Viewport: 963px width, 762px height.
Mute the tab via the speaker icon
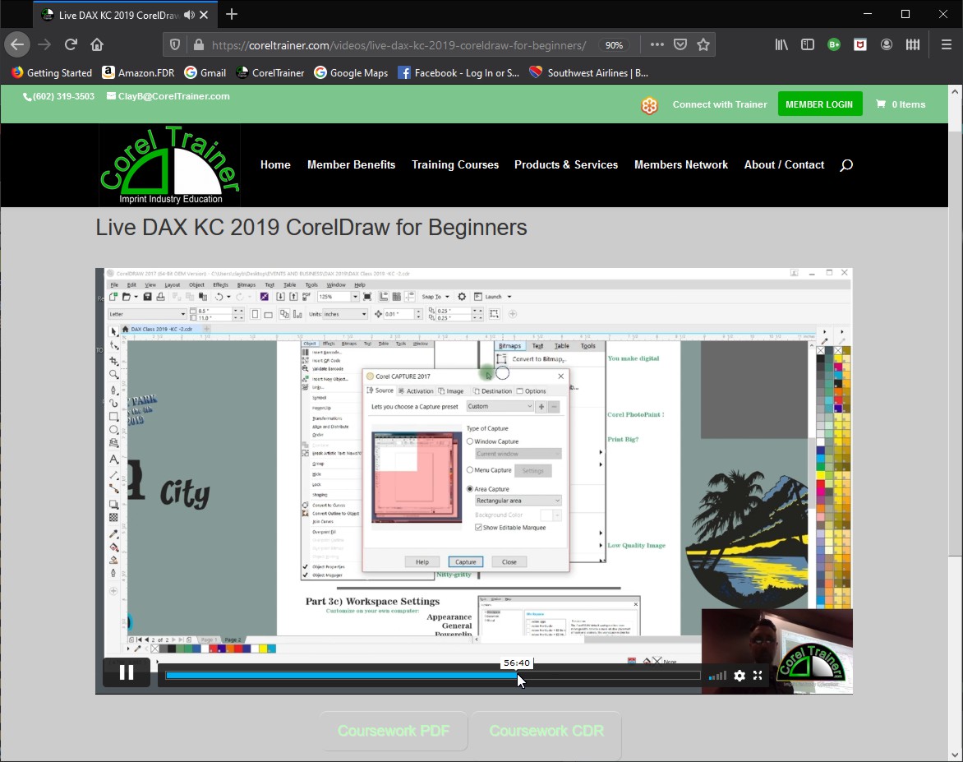[189, 15]
